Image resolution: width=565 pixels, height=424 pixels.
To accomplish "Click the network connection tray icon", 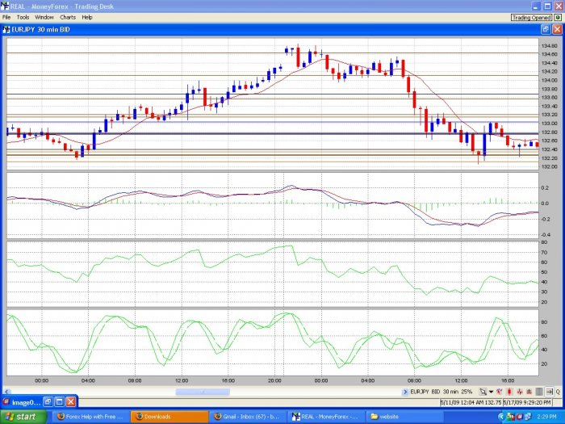I will (528, 417).
